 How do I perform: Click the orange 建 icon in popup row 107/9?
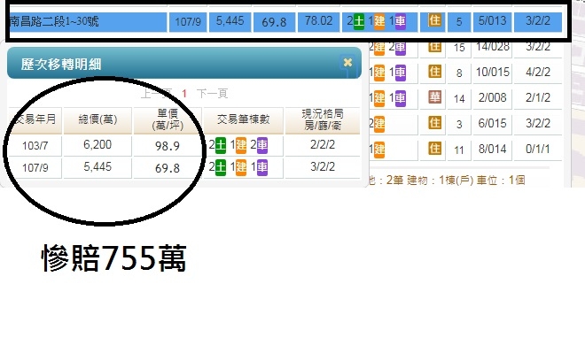point(241,167)
